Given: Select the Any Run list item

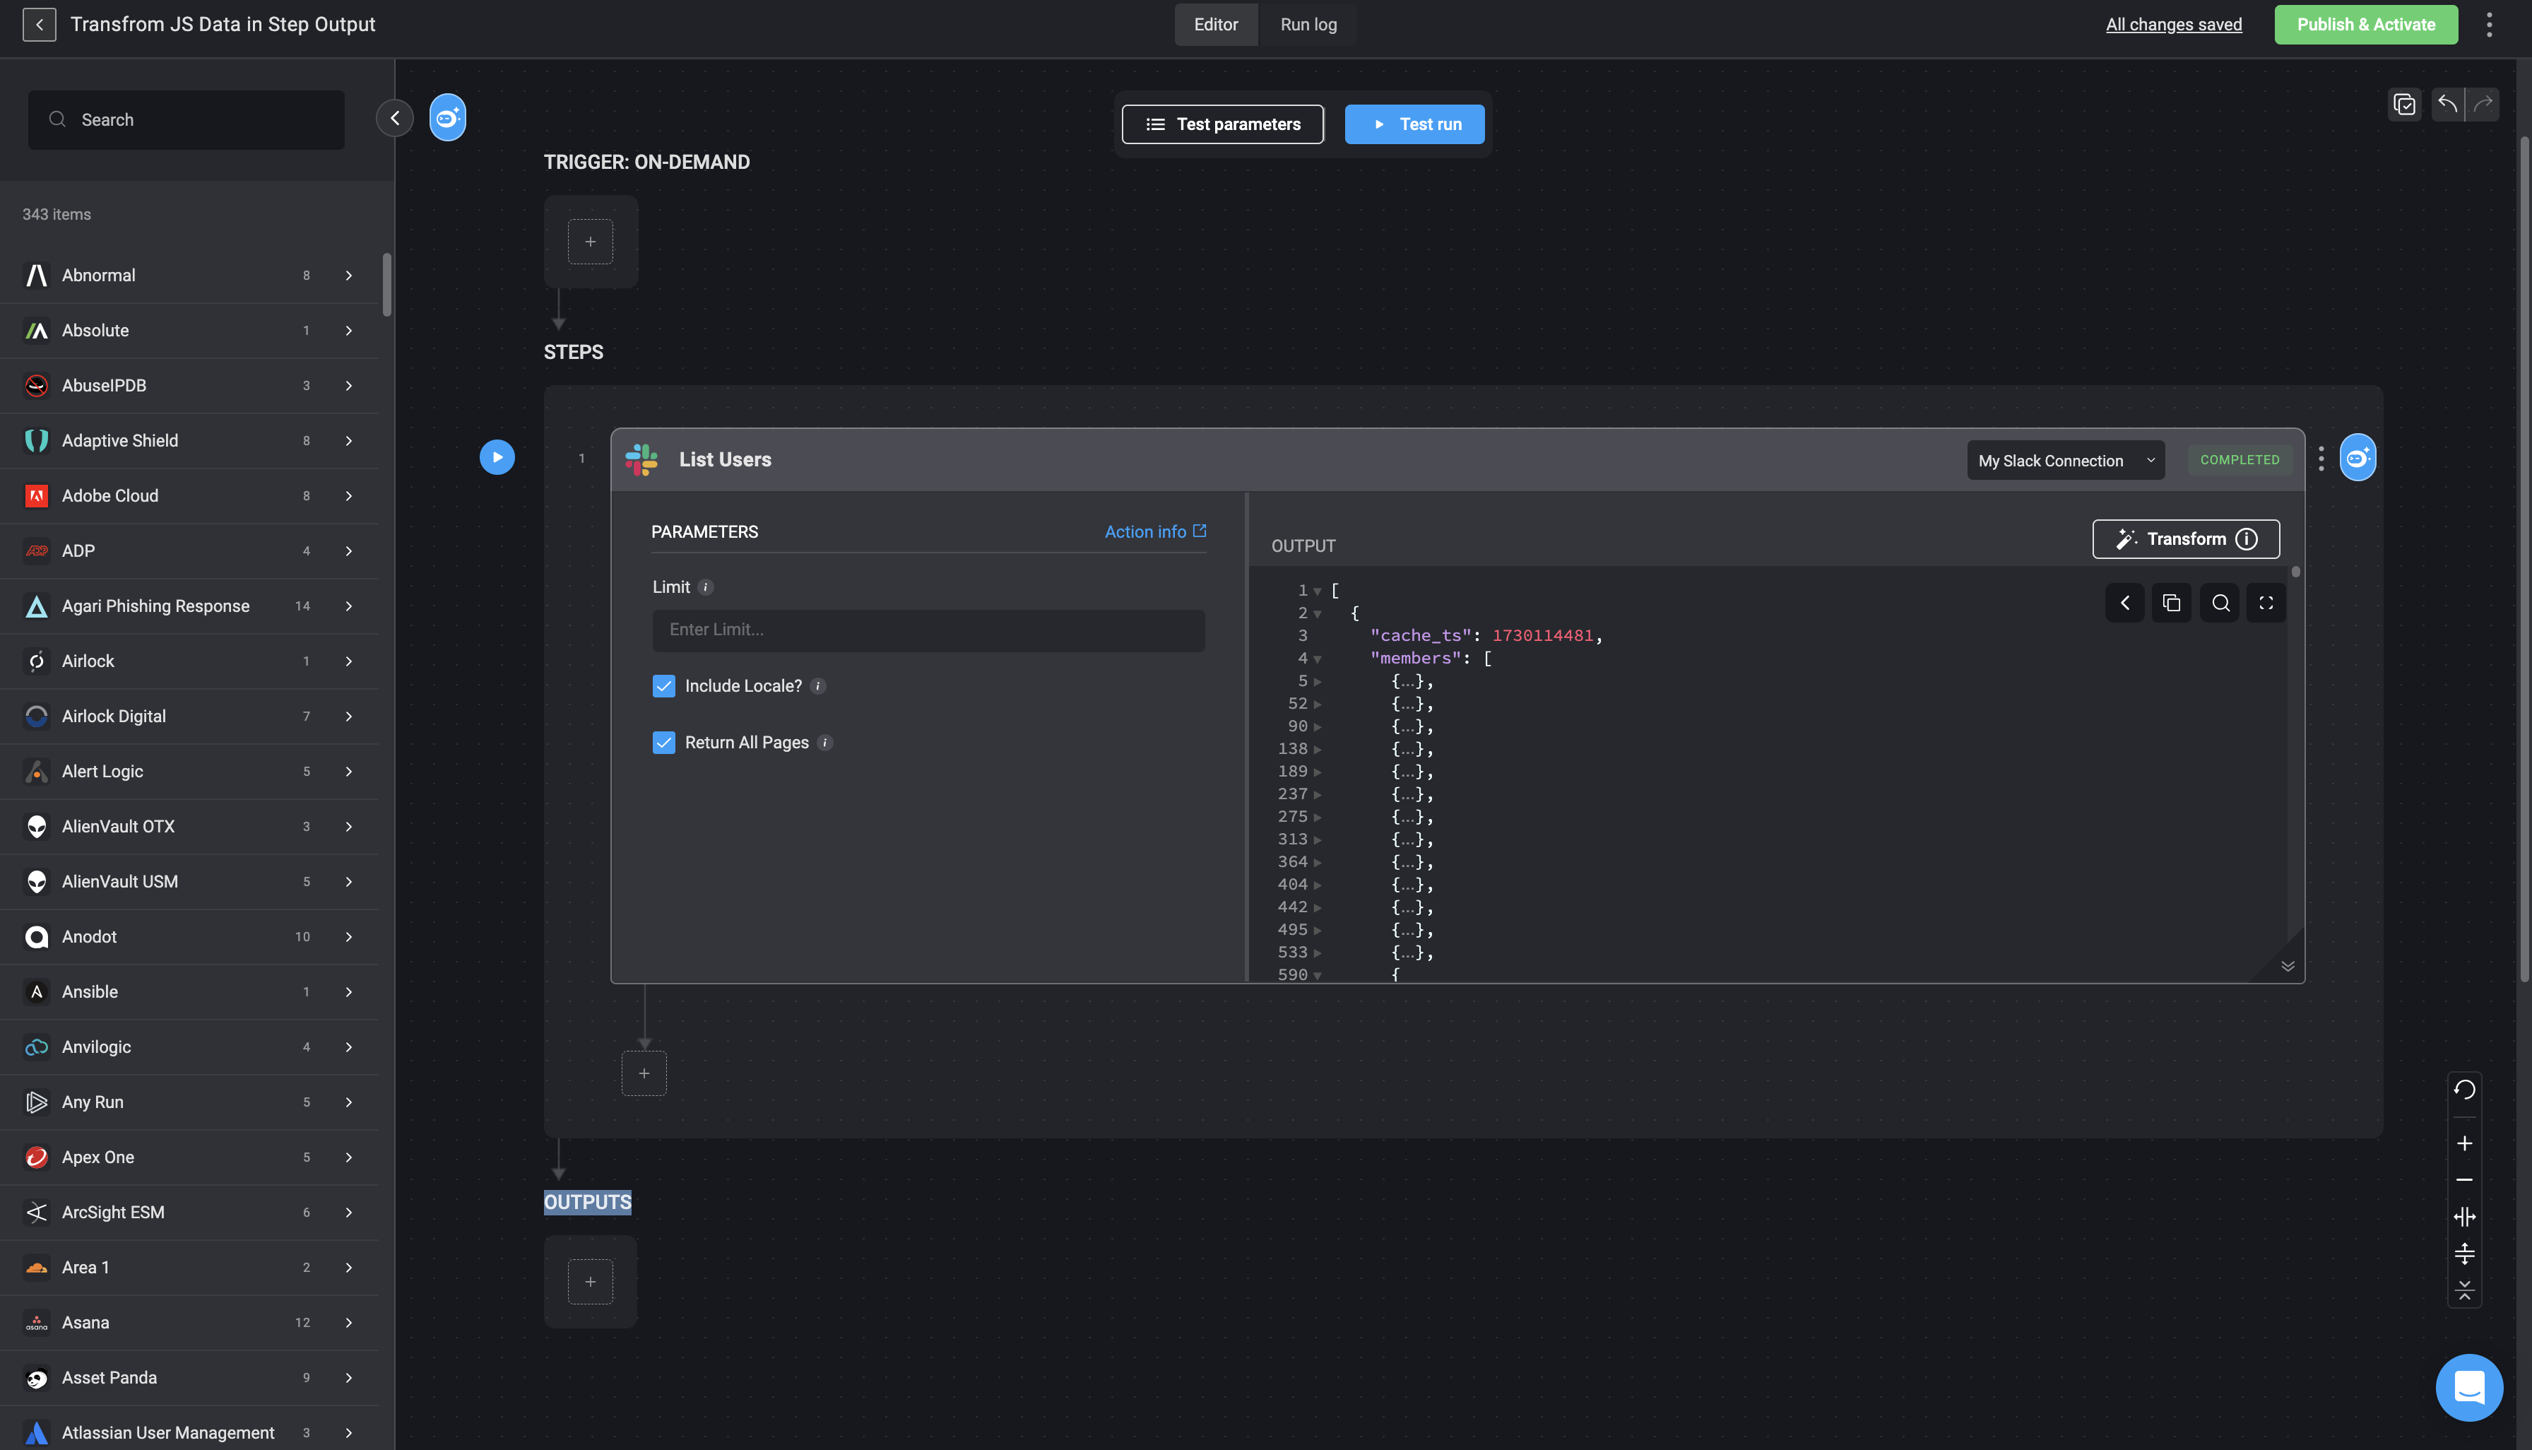Looking at the screenshot, I should point(189,1102).
